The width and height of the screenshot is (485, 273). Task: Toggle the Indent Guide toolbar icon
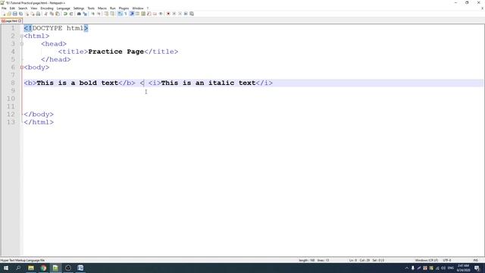pyautogui.click(x=132, y=14)
